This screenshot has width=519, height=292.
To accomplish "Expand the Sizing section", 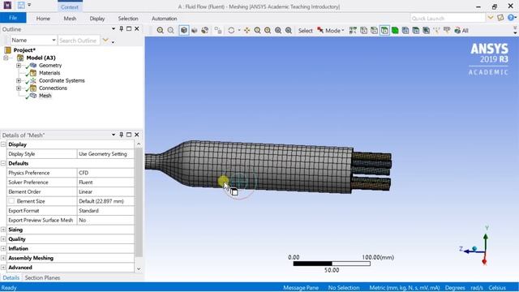I will 3,230.
